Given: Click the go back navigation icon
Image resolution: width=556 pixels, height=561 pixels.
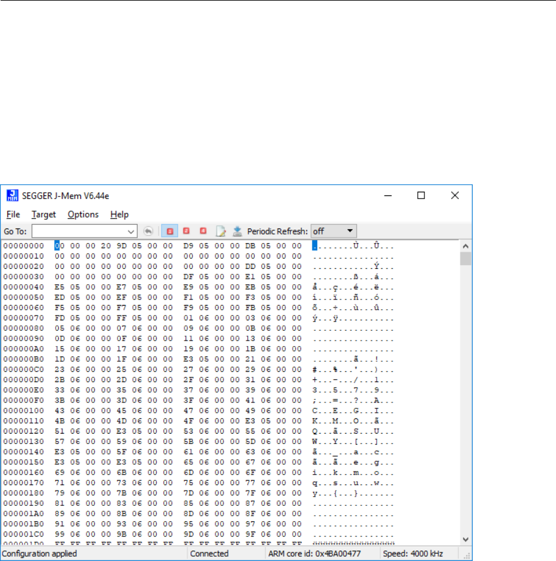Looking at the screenshot, I should [x=148, y=232].
